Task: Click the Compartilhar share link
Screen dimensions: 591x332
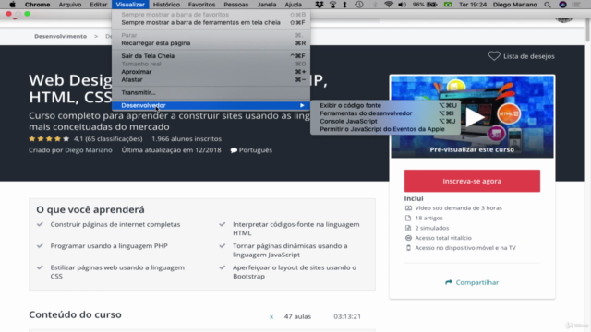Action: [477, 282]
